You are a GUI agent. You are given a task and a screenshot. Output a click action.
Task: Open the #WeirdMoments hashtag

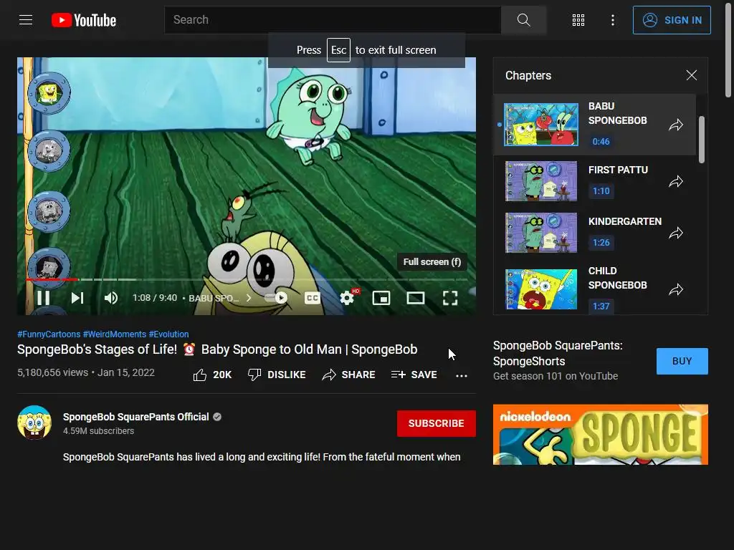coord(114,334)
